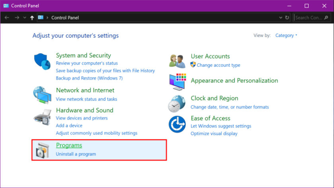Click the User Accounts people icon
This screenshot has height=188, width=334.
coord(177,61)
